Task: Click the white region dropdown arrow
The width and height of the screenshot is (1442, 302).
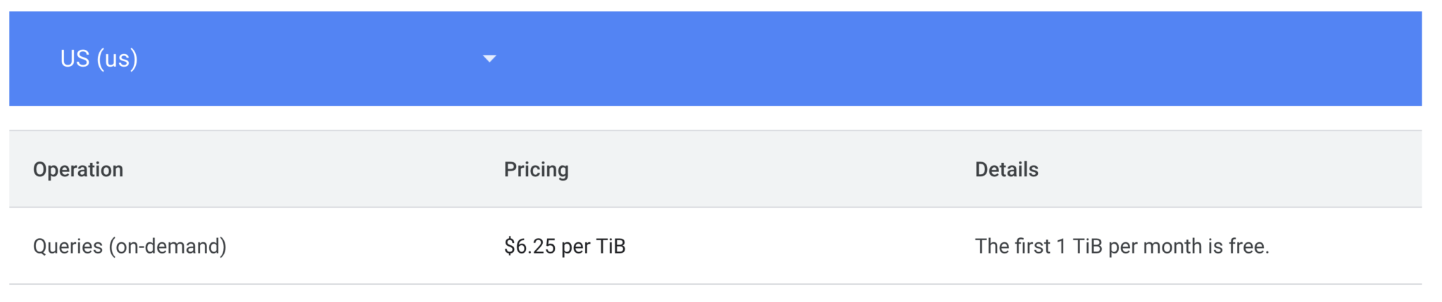Action: (x=489, y=58)
